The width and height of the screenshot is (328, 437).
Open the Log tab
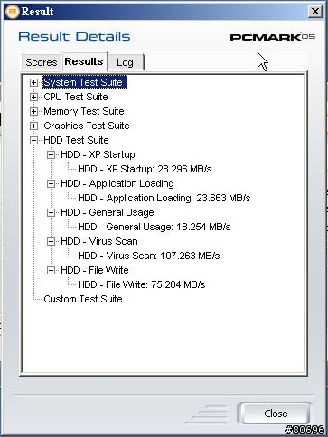126,62
